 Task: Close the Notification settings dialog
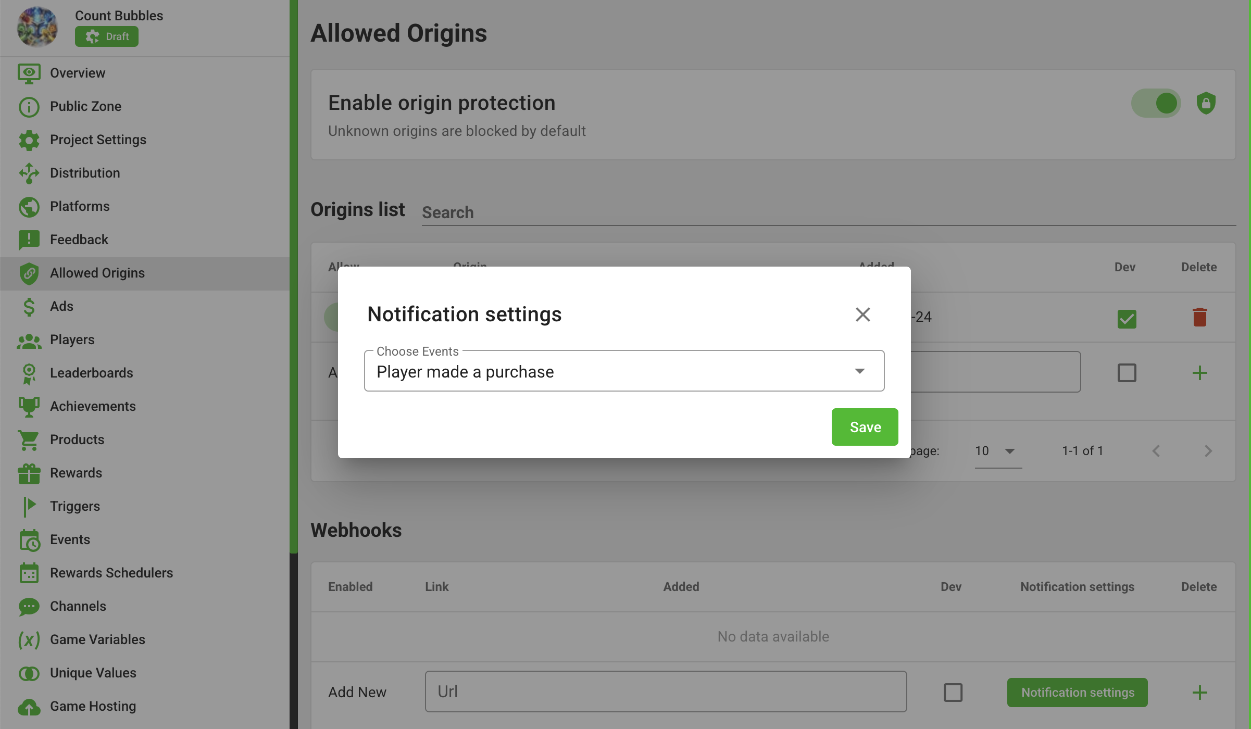coord(863,315)
